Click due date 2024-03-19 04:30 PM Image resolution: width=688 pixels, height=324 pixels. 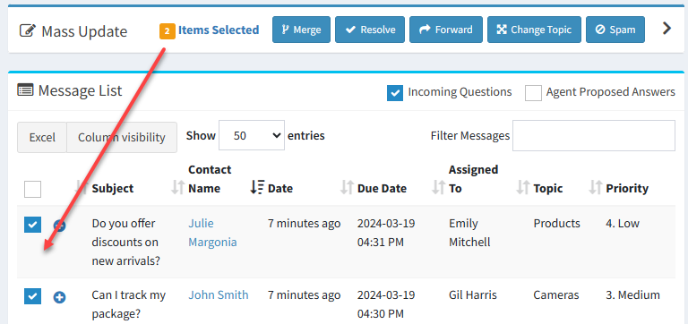coord(386,304)
